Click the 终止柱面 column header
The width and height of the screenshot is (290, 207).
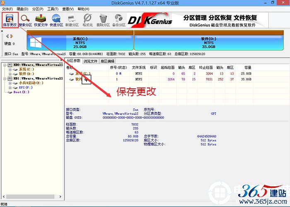[x=206, y=68]
